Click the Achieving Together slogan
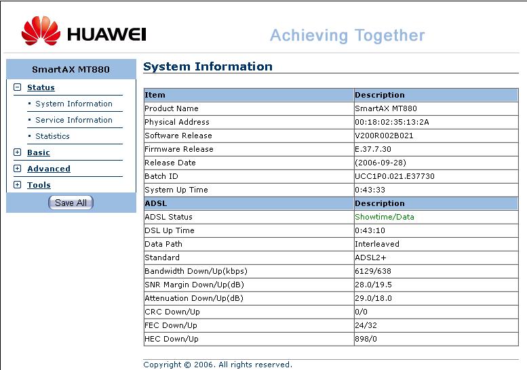The height and width of the screenshot is (370, 527). point(347,36)
